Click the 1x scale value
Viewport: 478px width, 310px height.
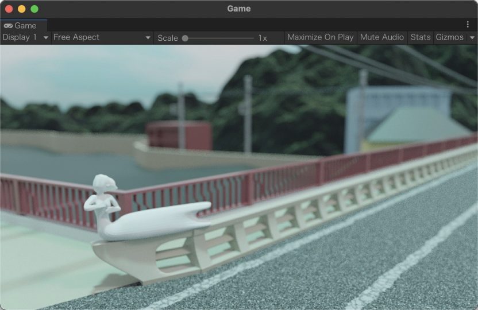click(263, 38)
